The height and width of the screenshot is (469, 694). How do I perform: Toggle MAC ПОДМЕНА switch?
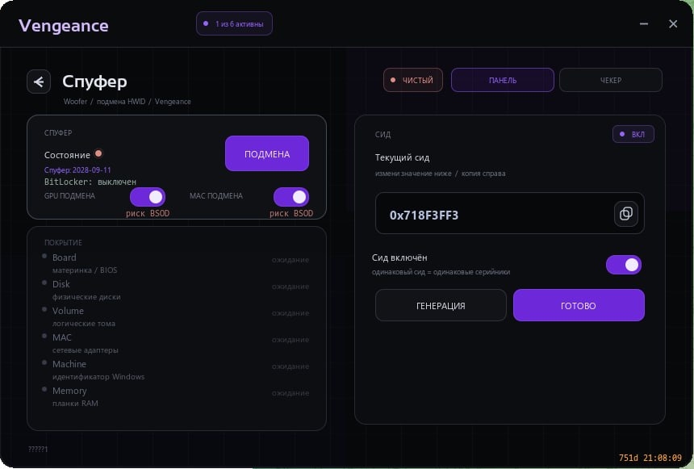(291, 197)
